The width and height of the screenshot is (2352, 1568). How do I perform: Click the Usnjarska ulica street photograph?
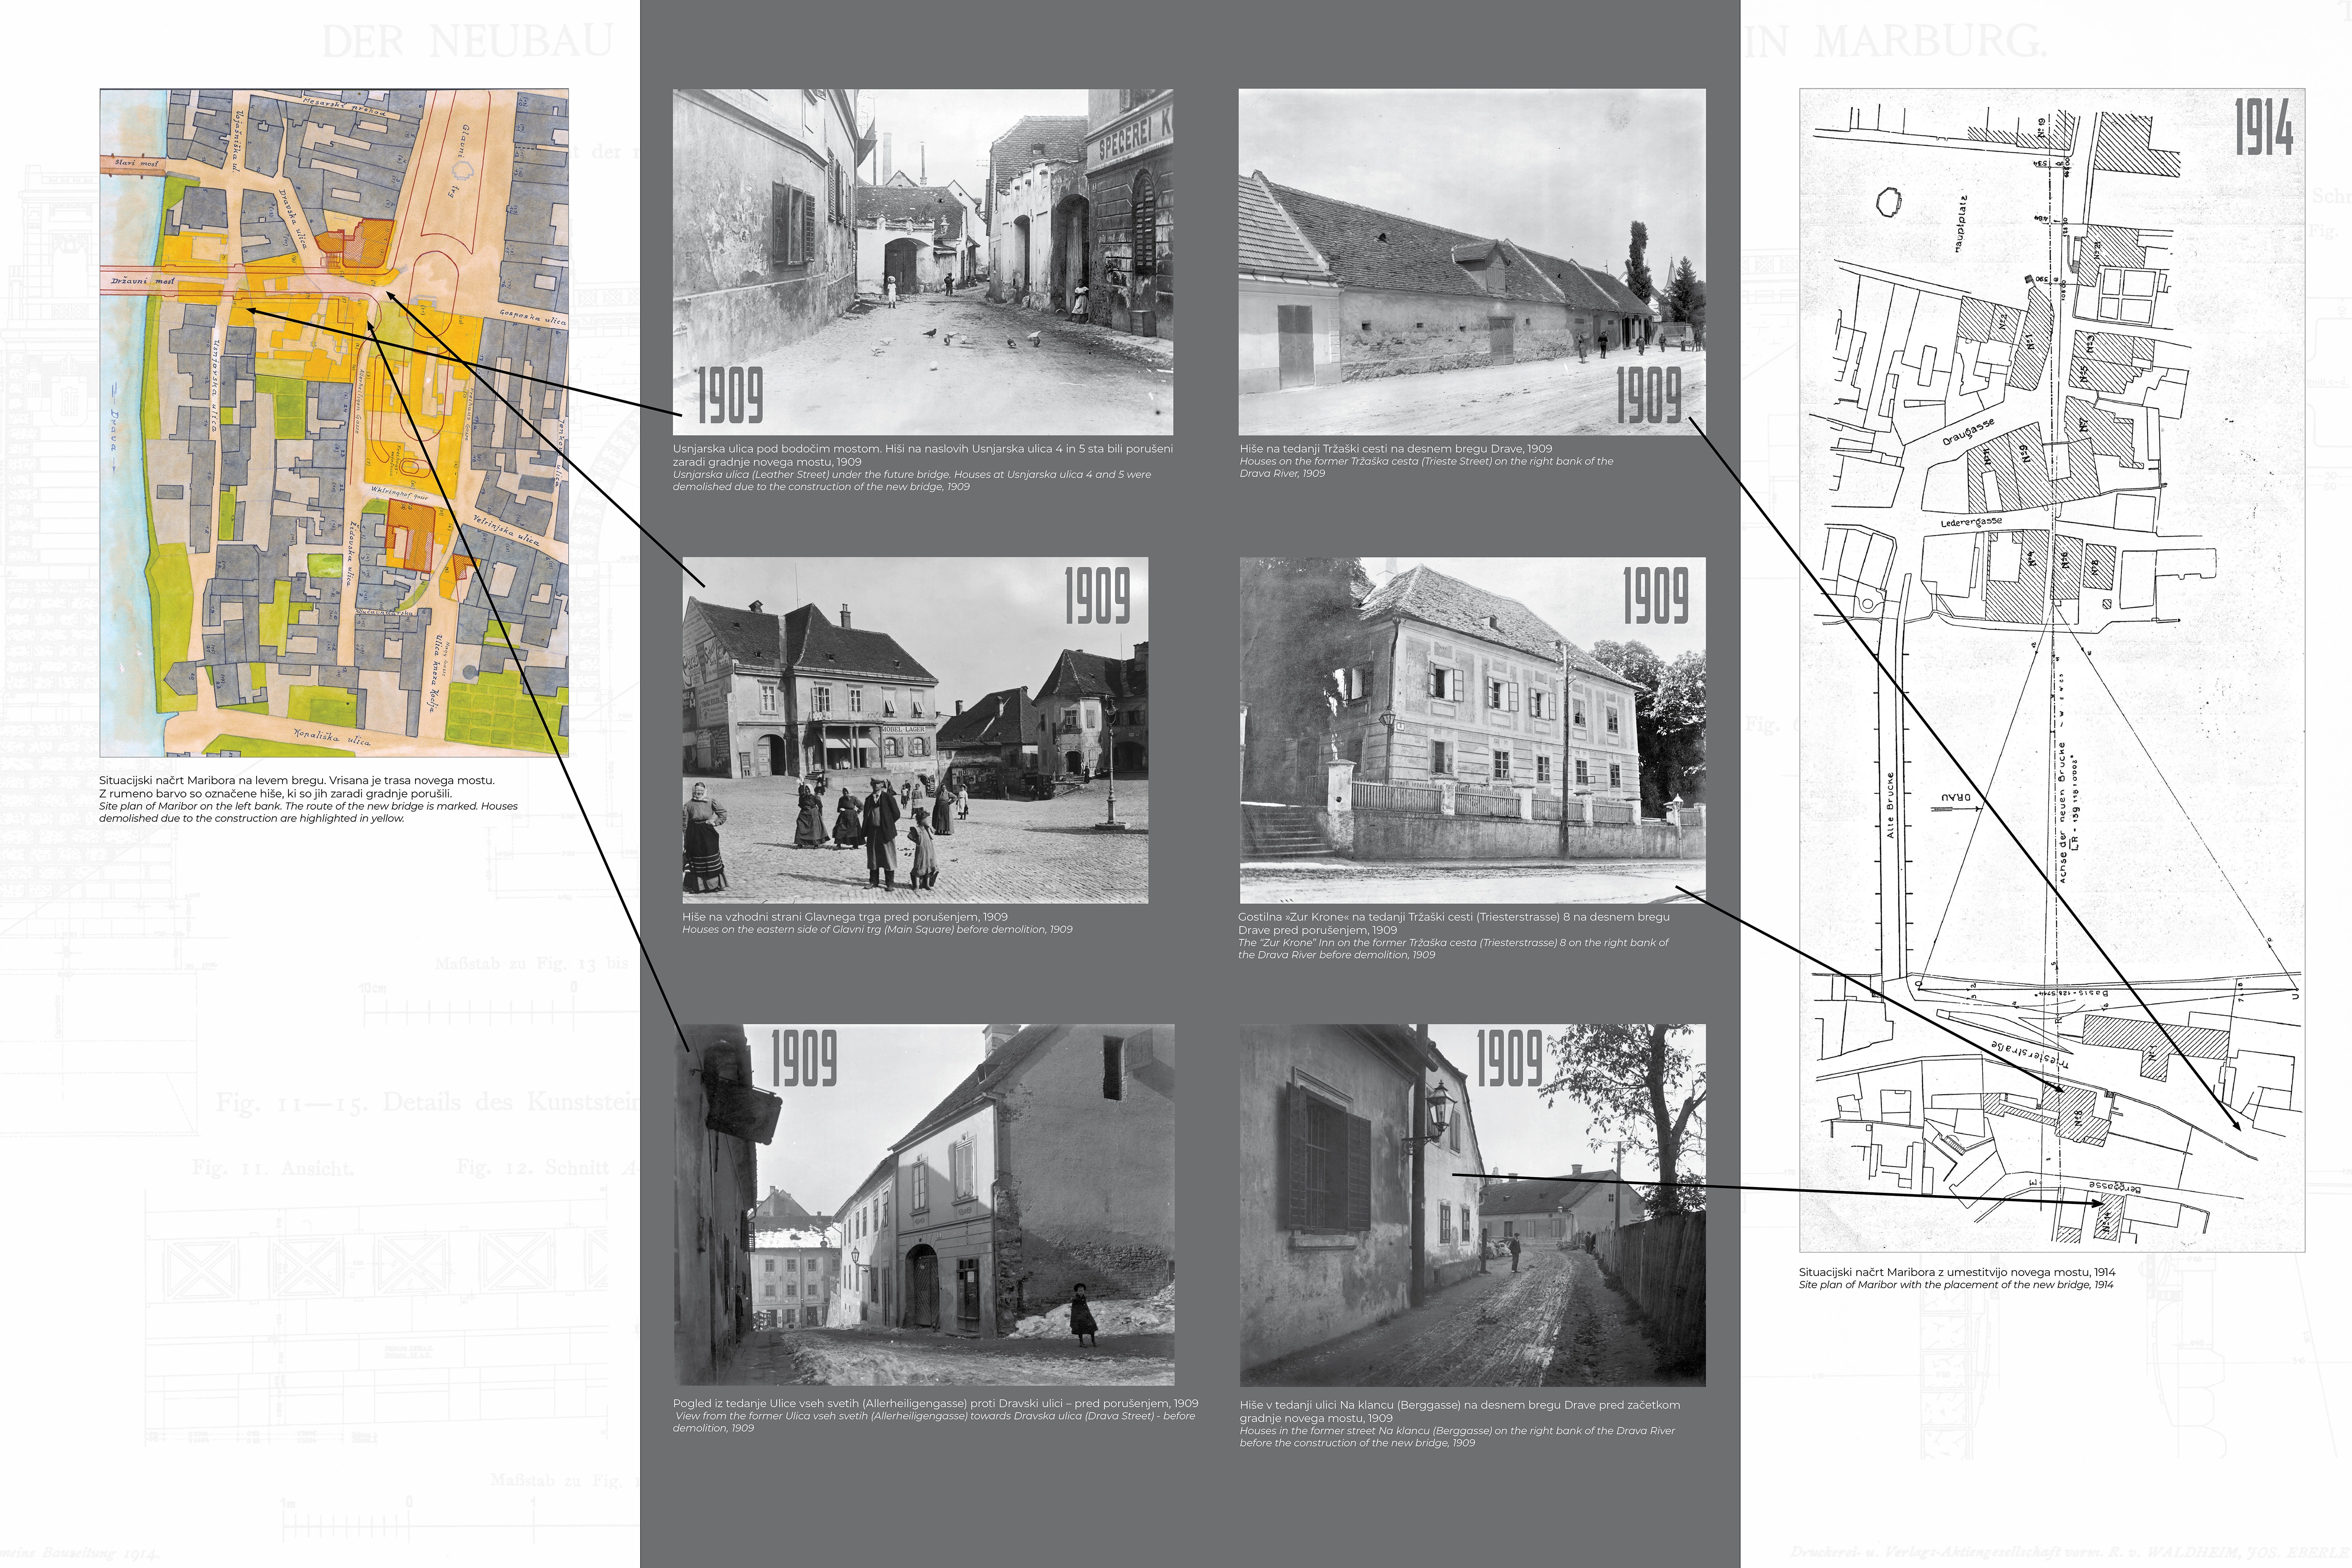coord(922,261)
